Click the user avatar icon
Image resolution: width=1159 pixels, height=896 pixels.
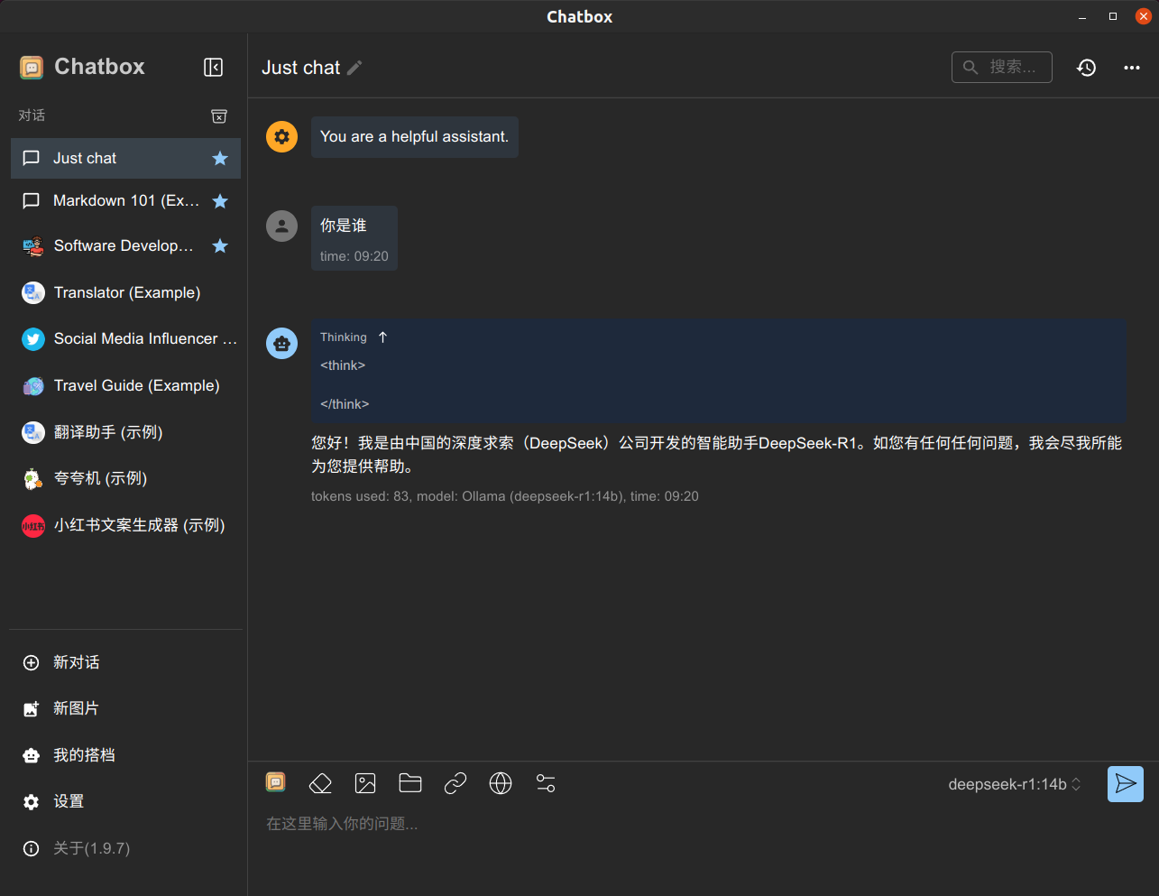coord(281,226)
